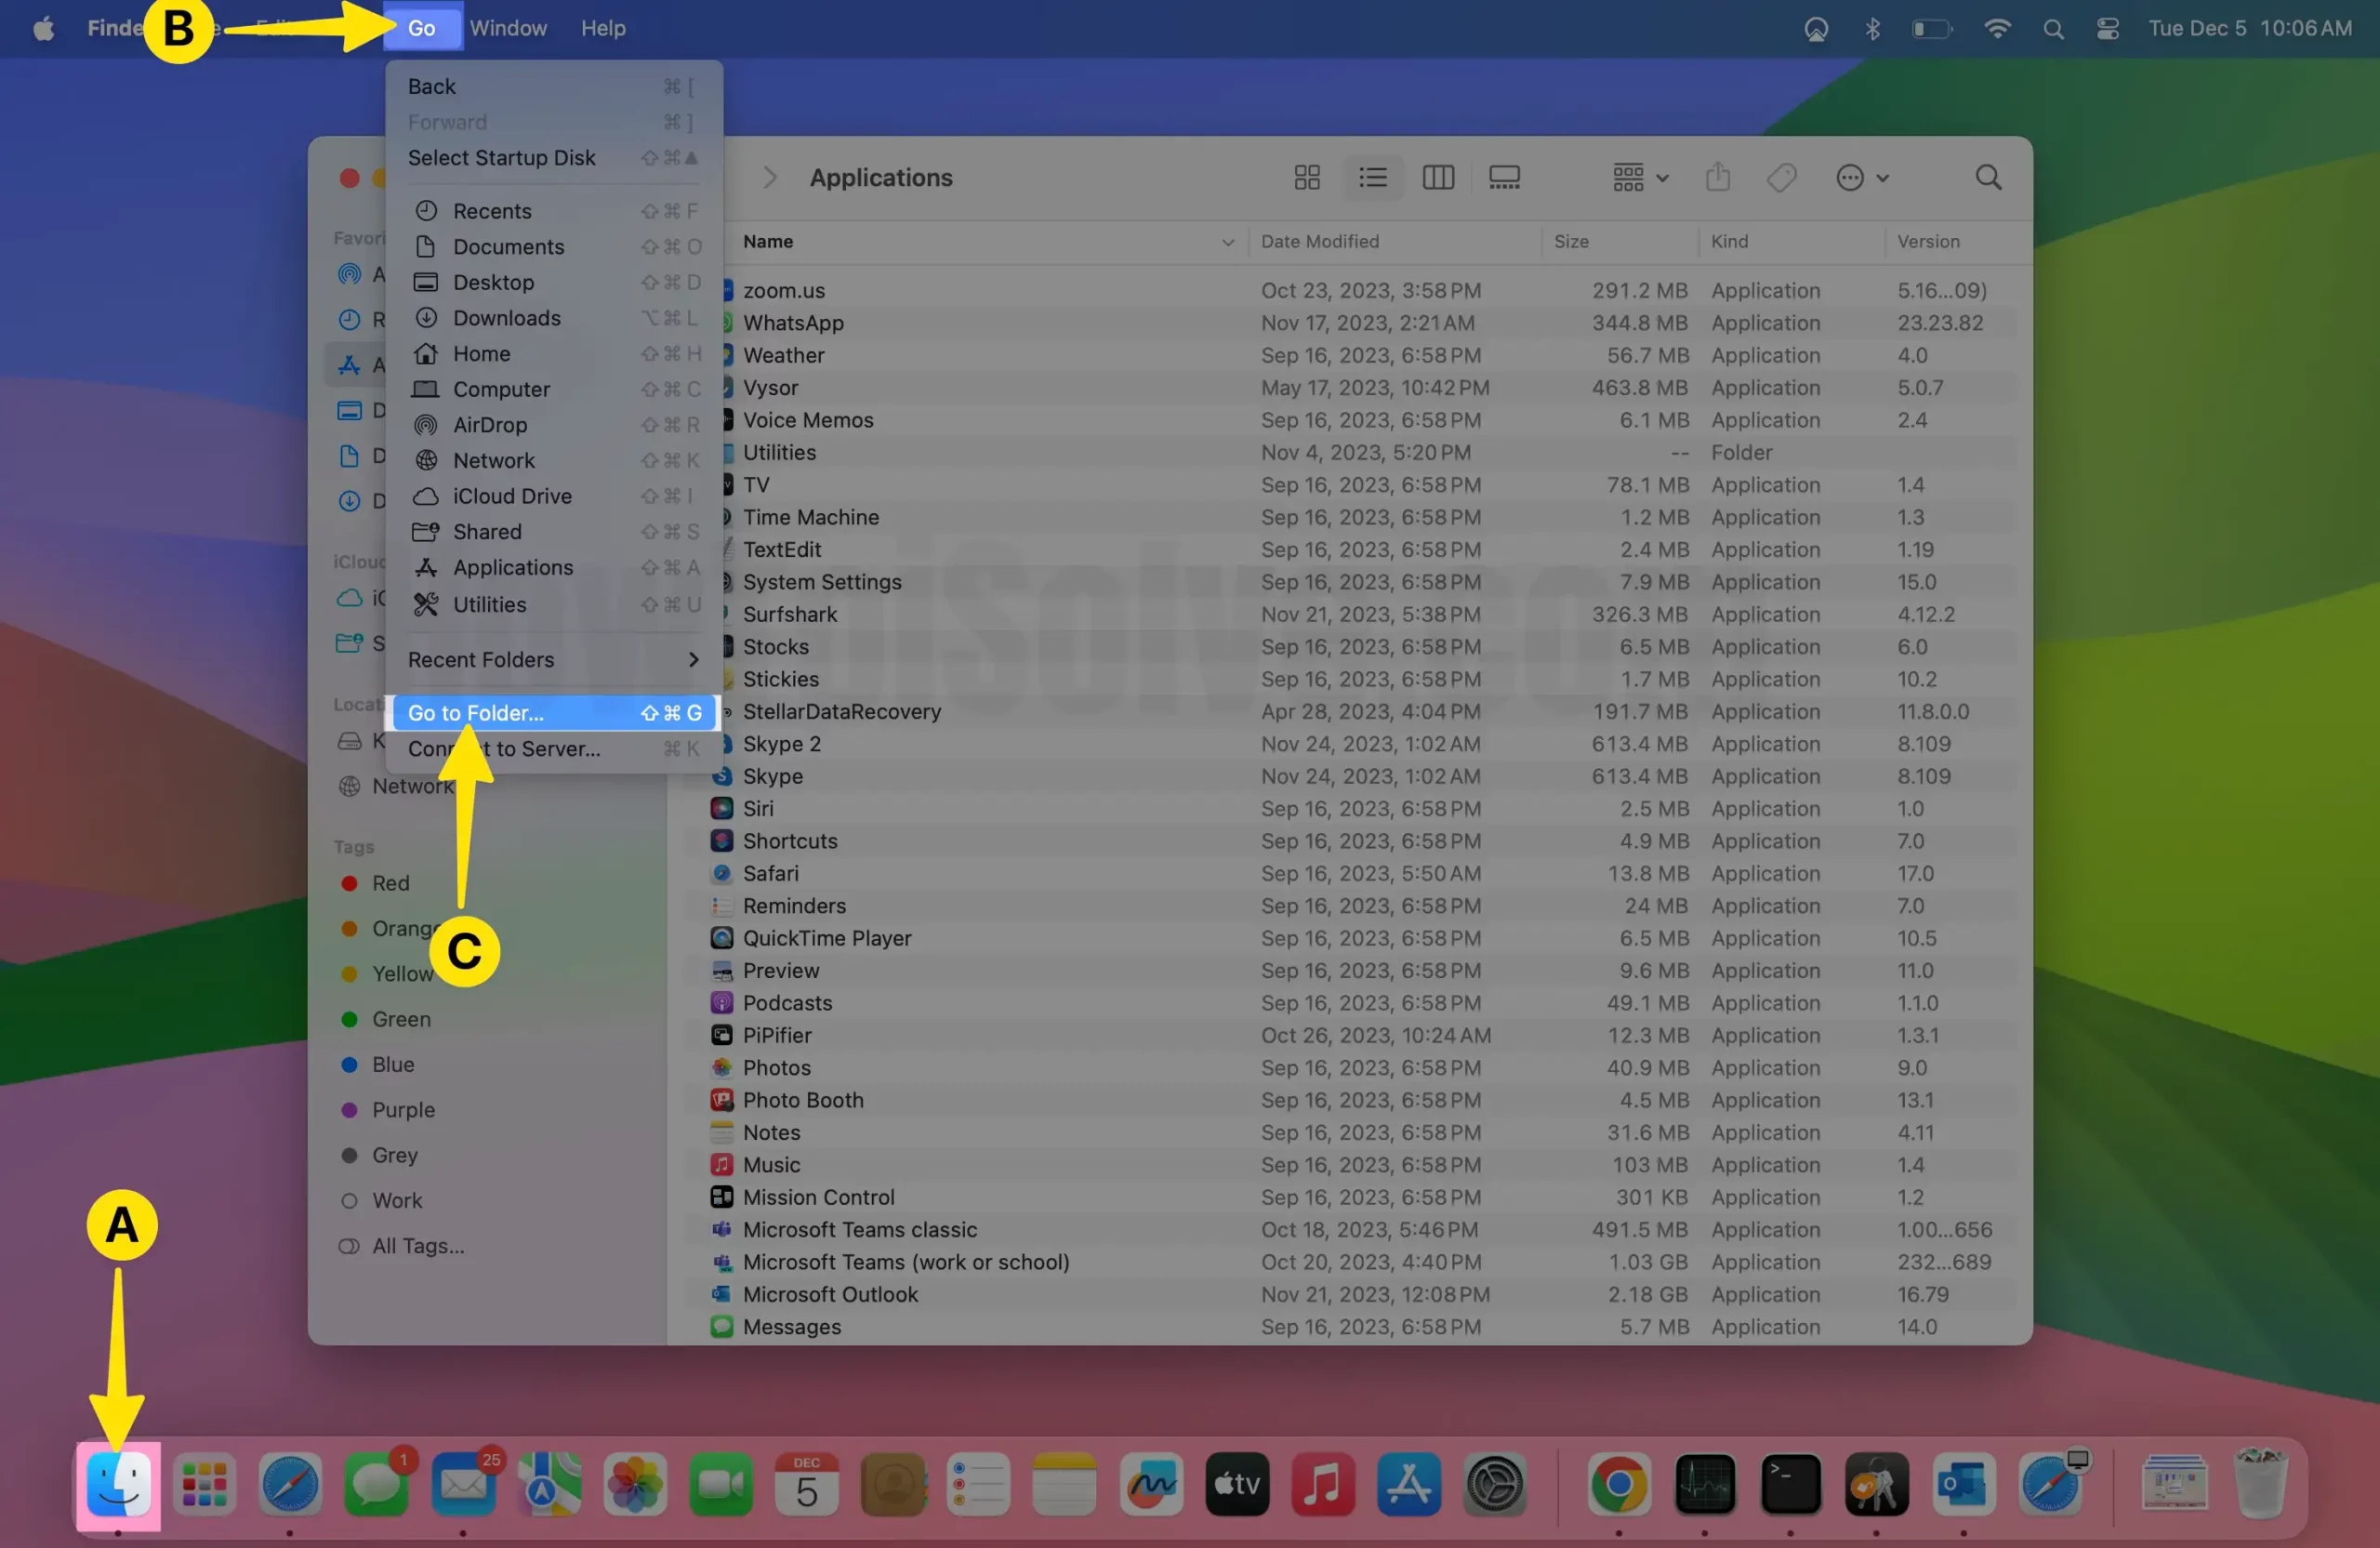Click the Bluetooth status icon
The width and height of the screenshot is (2380, 1548).
(1873, 28)
